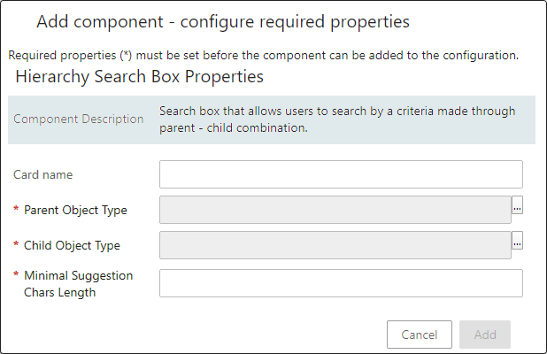
Task: Click the required properties instruction sentence
Action: click(x=264, y=56)
